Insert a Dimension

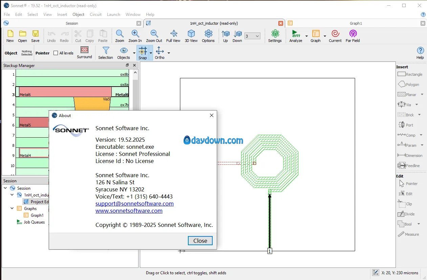tap(410, 156)
